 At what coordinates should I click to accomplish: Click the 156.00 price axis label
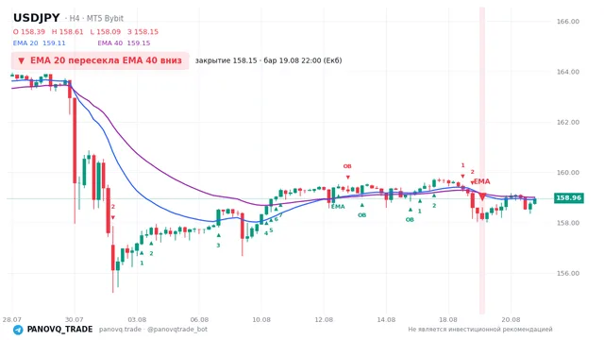[x=568, y=273]
